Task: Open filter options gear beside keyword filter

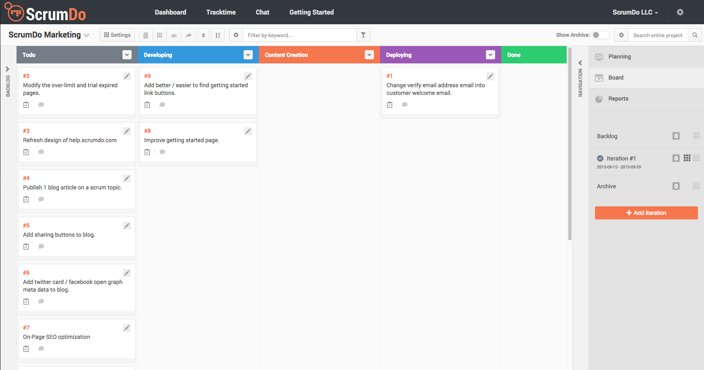Action: click(236, 35)
